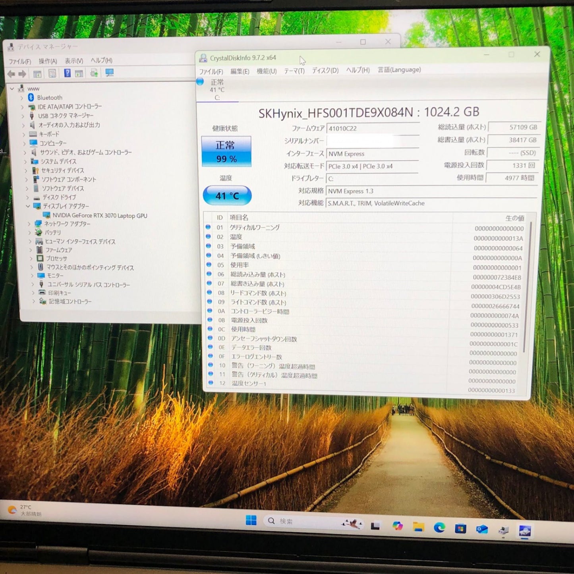Open Microsoft Store from the taskbar
The width and height of the screenshot is (574, 574).
coord(460,528)
